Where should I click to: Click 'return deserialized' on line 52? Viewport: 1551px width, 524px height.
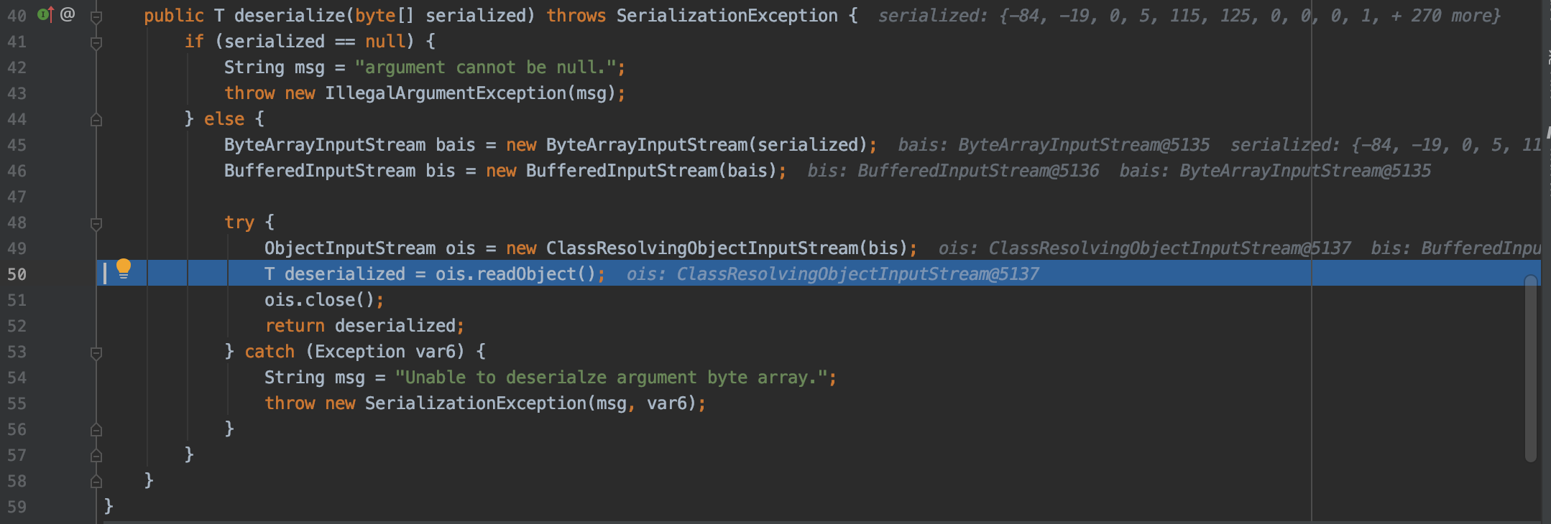coord(360,326)
